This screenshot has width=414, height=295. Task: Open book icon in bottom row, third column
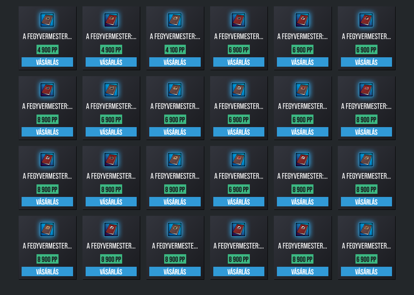click(175, 229)
